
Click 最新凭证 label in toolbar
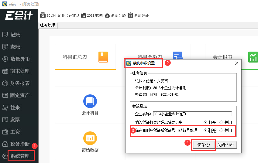pos(141,15)
